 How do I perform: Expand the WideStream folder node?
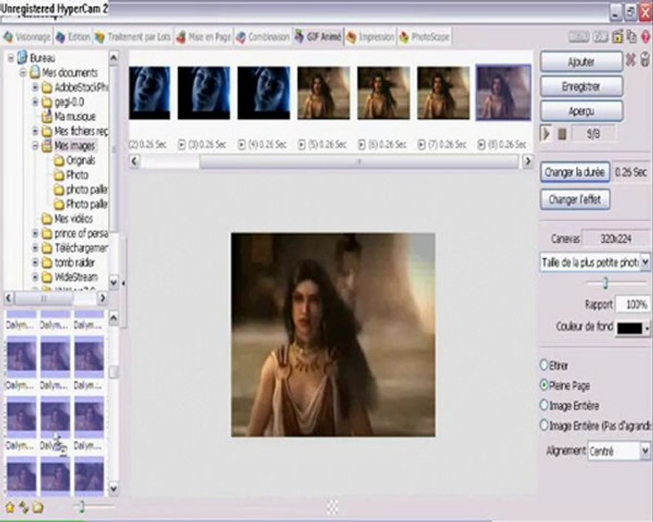[36, 277]
